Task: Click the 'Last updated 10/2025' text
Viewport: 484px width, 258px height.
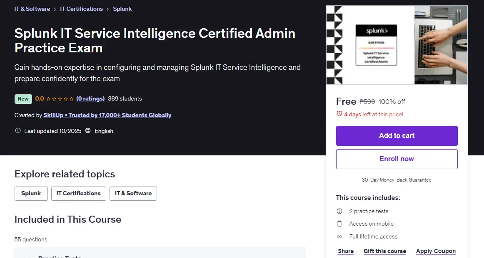Action: click(x=53, y=131)
